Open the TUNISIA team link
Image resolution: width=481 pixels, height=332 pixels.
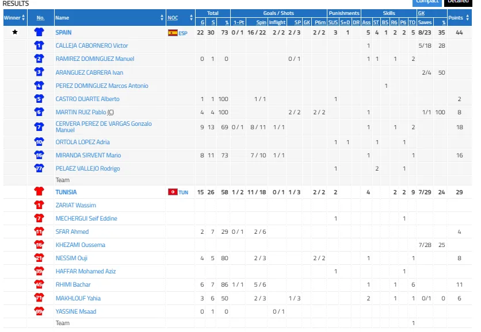66,192
